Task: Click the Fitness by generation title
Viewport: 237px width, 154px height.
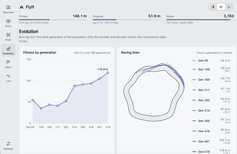Action: [x=40, y=53]
